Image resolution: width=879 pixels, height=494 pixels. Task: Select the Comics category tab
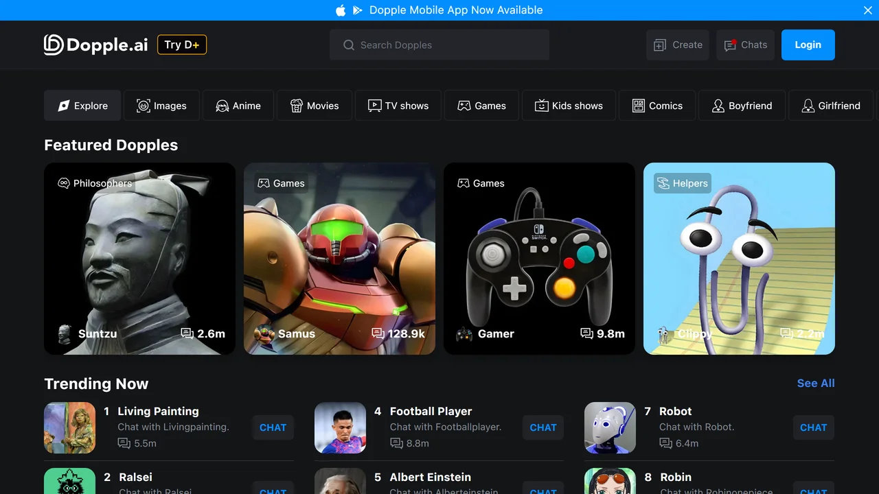657,106
